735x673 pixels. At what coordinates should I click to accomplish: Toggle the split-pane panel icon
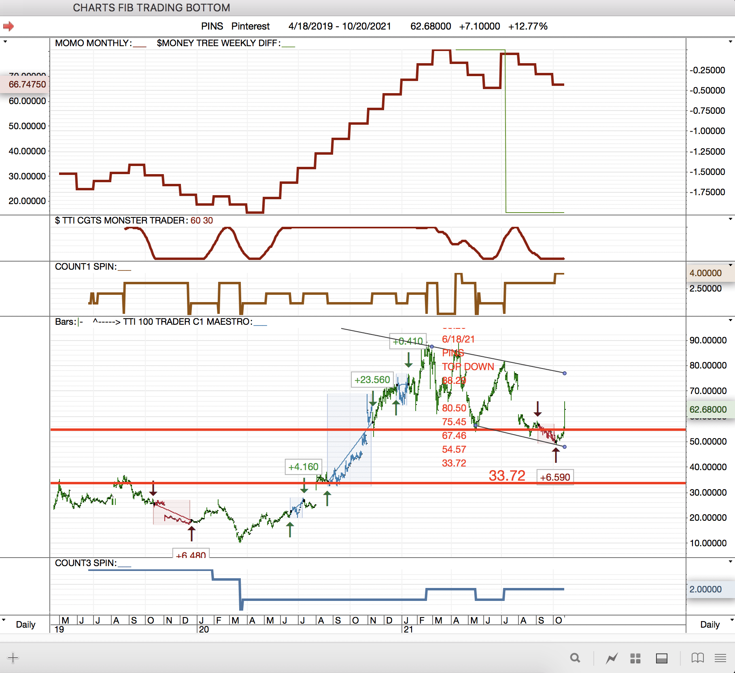(662, 658)
